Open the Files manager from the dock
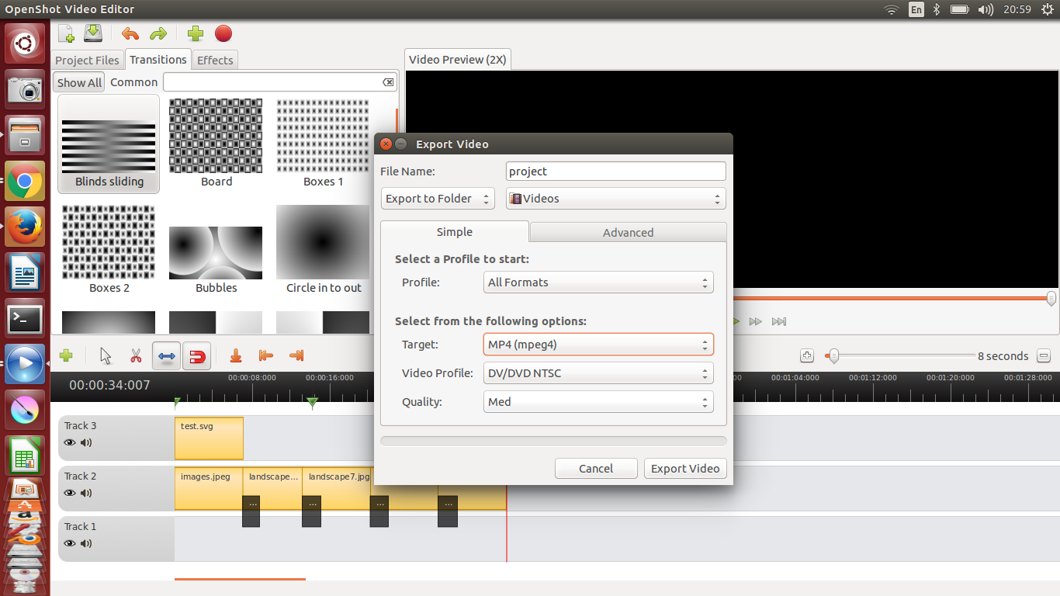Image resolution: width=1060 pixels, height=596 pixels. 25,136
